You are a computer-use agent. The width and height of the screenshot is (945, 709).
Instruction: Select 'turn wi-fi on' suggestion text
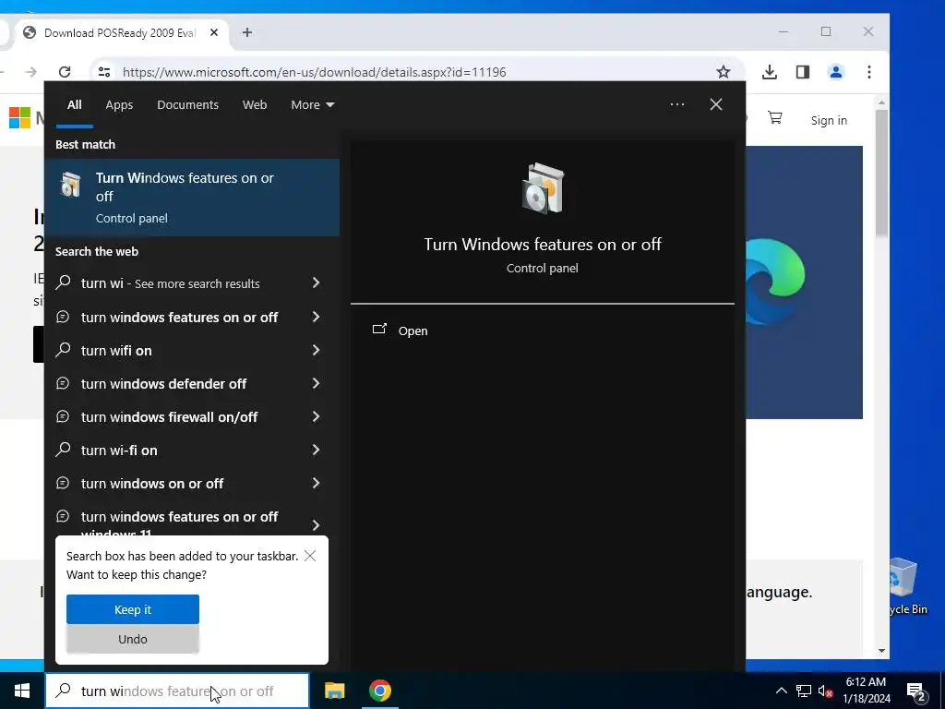119,450
